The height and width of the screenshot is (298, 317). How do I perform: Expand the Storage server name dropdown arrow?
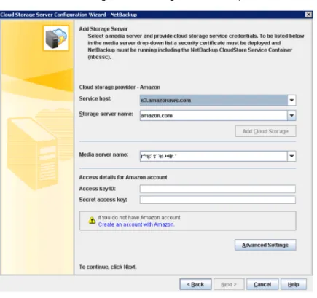pos(291,115)
